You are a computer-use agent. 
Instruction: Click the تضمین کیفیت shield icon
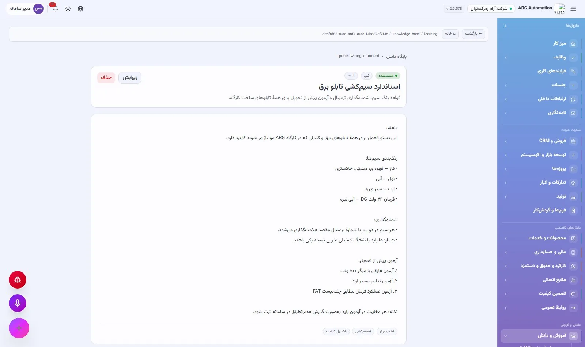coord(573,294)
